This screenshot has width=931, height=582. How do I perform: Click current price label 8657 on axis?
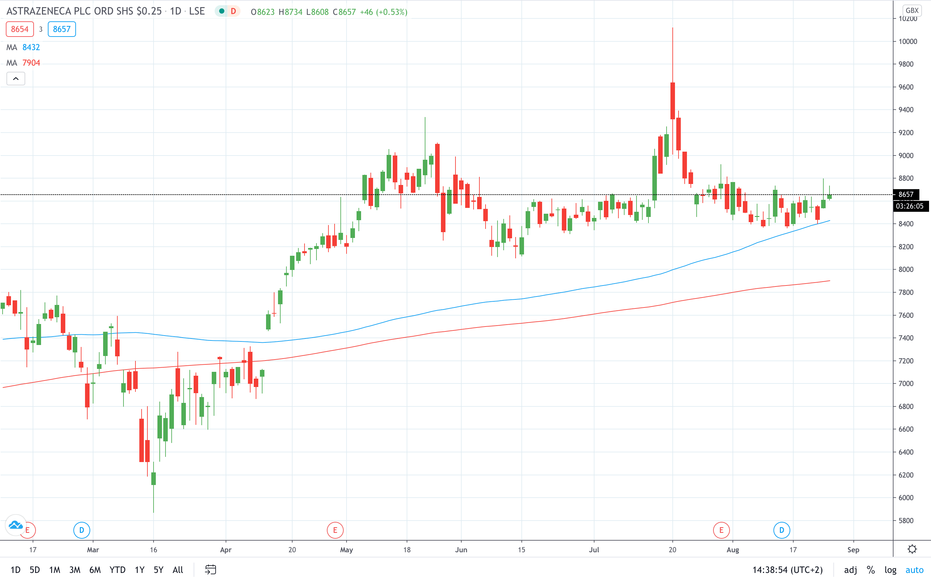(905, 194)
